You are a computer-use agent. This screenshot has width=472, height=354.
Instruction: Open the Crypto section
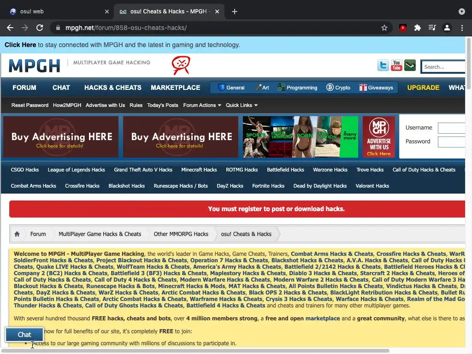click(x=338, y=88)
